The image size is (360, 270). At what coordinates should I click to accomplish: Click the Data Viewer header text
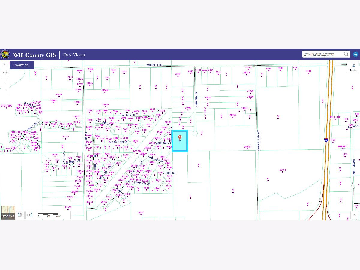74,55
